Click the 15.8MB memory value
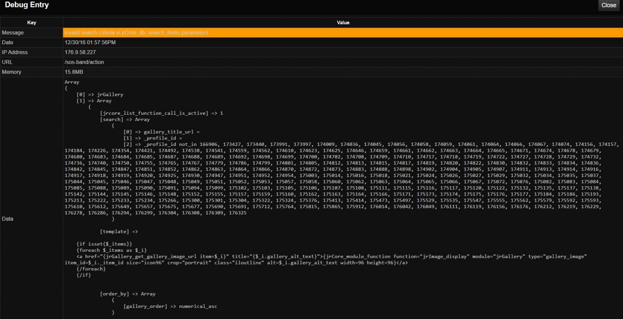Screen dimensions: 623x319 click(x=74, y=71)
